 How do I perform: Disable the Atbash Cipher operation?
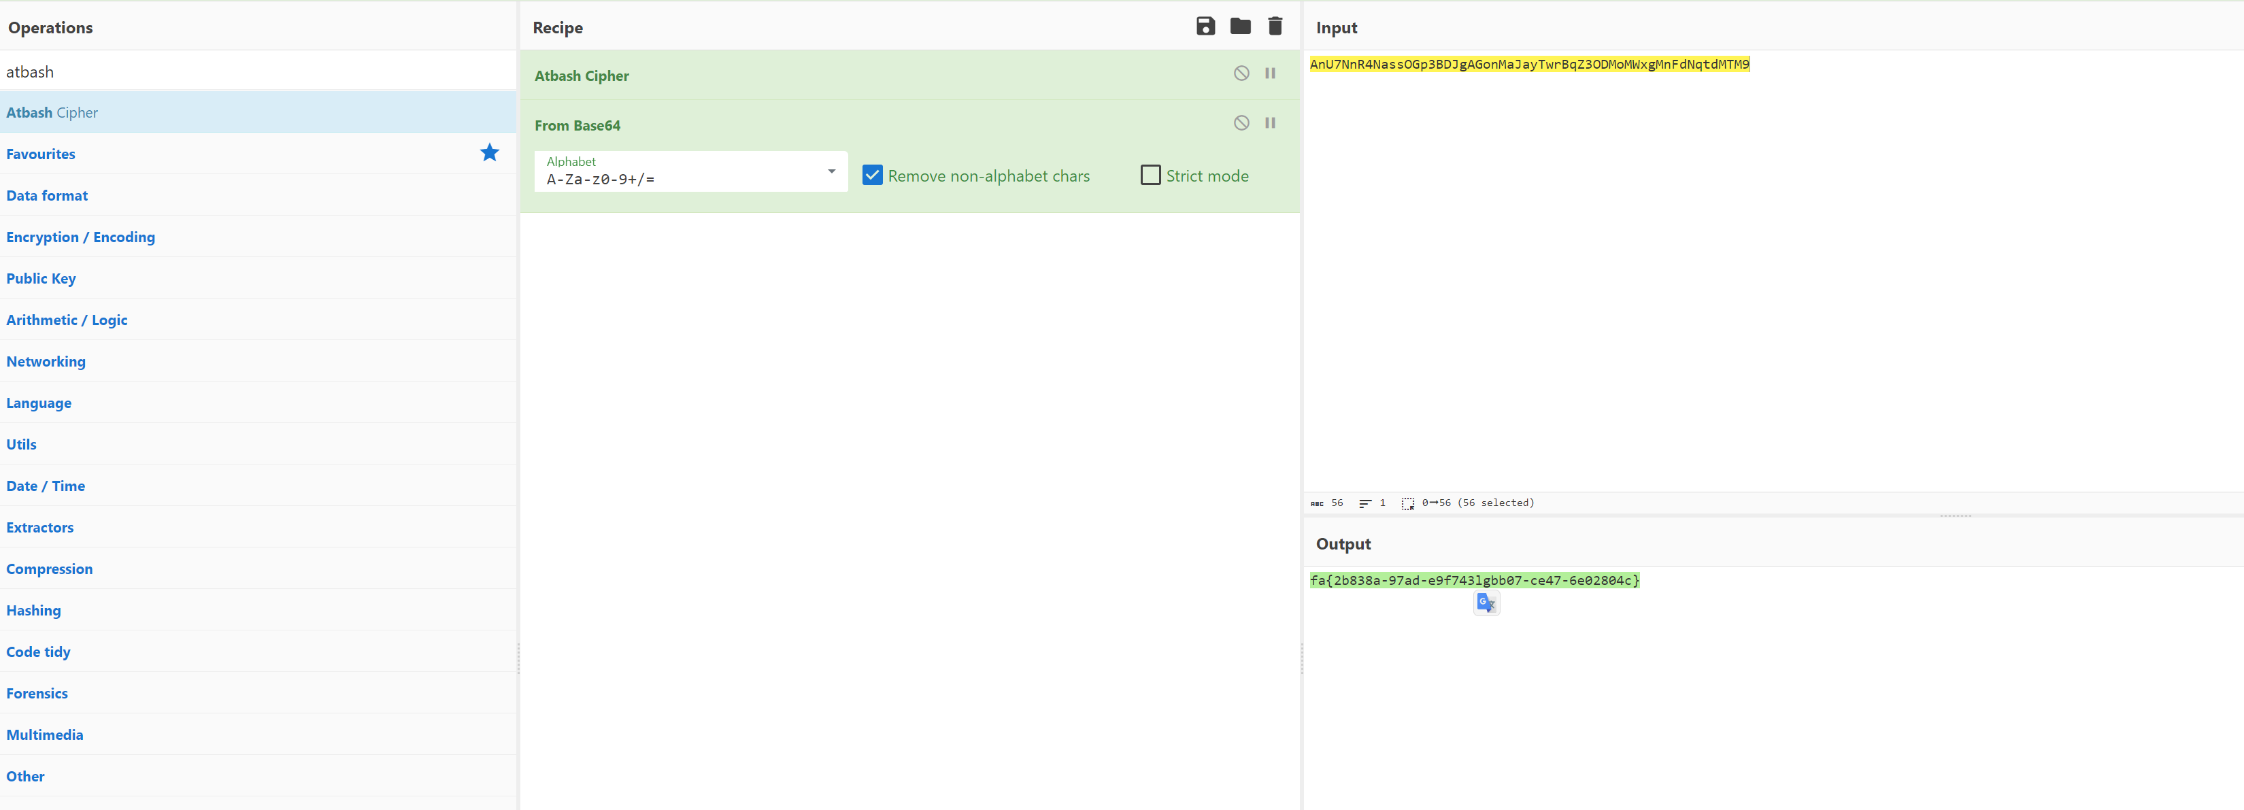(1241, 73)
